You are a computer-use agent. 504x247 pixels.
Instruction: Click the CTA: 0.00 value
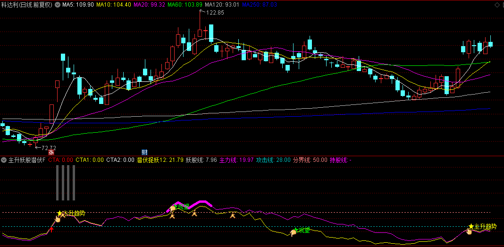pos(61,159)
